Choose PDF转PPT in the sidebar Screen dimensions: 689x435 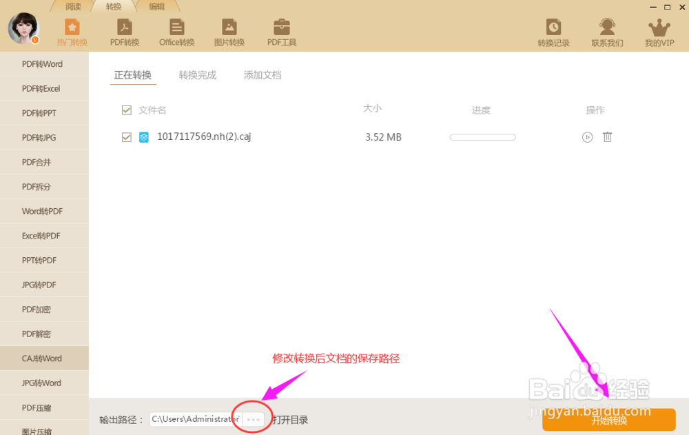coord(44,113)
